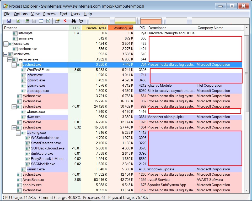
Task: Sort by the PID column header
Action: (140, 28)
